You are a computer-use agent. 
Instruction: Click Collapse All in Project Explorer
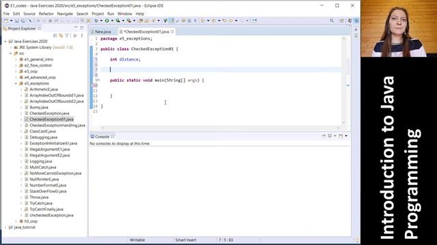(x=55, y=35)
